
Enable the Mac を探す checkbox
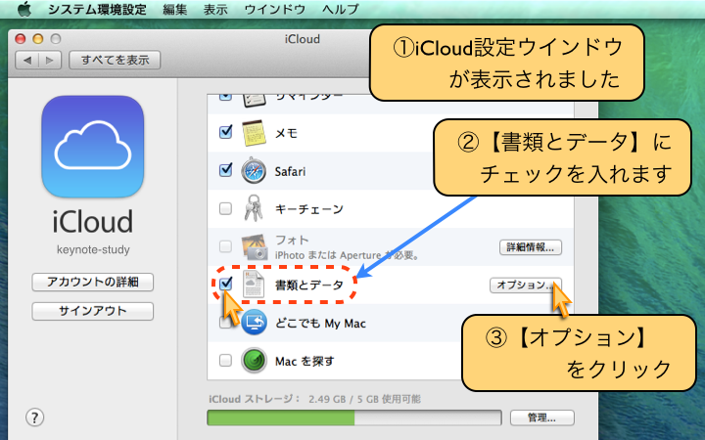pyautogui.click(x=225, y=360)
